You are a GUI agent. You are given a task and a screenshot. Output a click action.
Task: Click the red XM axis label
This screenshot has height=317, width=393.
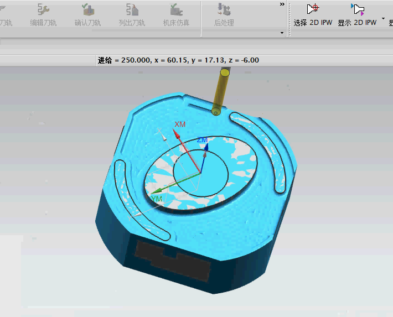pos(180,124)
